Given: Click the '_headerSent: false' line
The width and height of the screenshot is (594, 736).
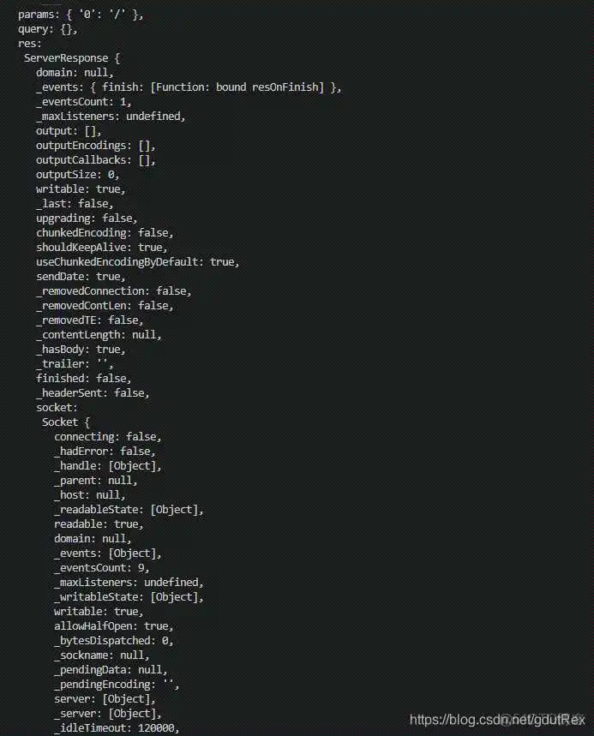Looking at the screenshot, I should tap(93, 392).
